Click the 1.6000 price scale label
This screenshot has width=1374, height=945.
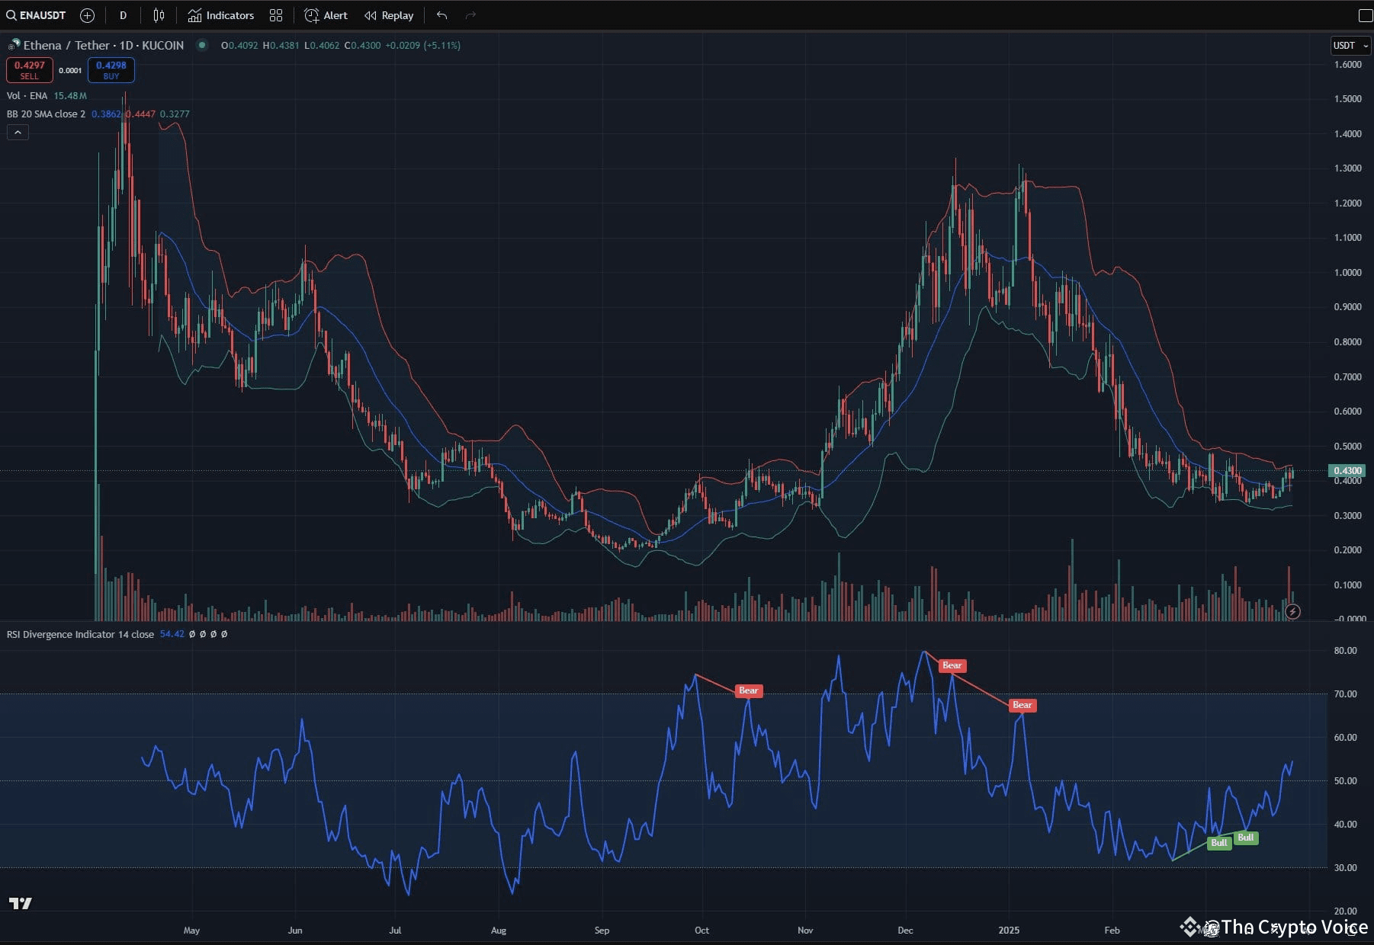[x=1348, y=65]
